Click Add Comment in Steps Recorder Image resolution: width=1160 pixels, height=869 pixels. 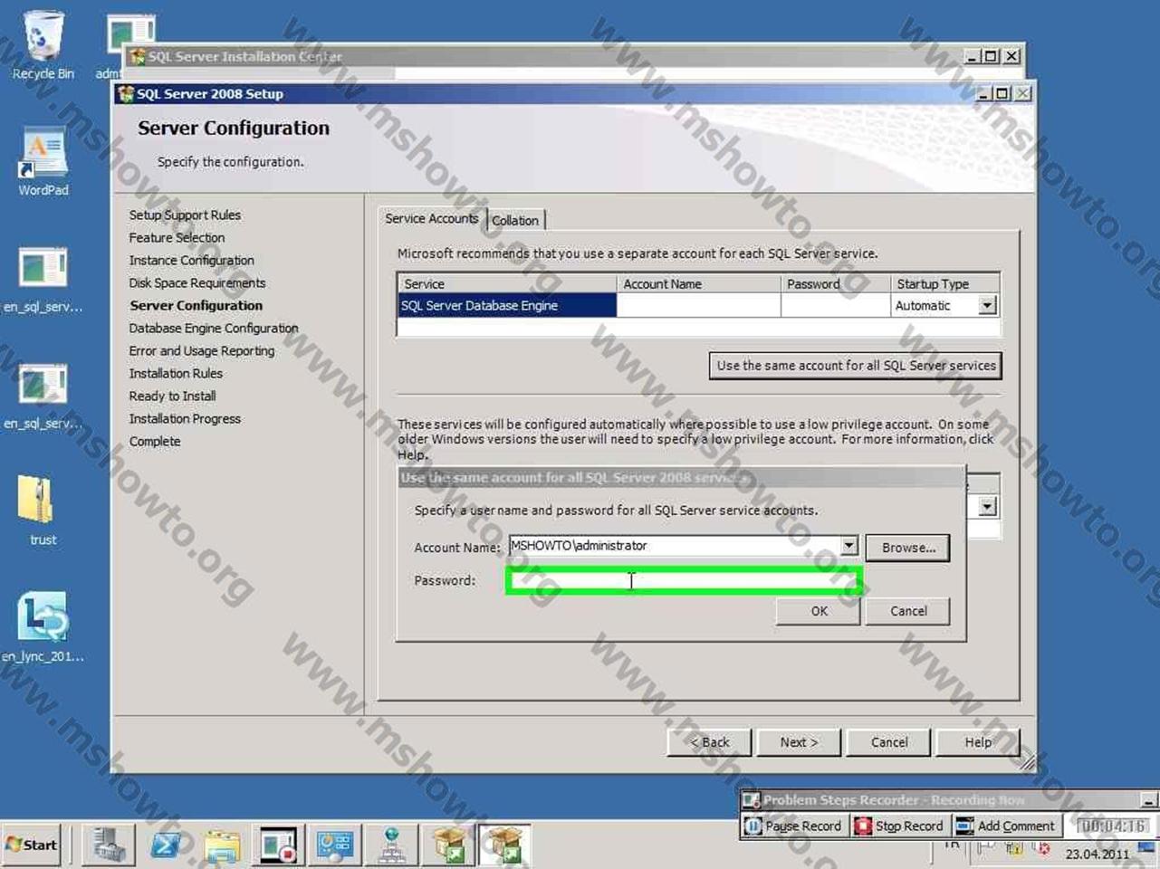point(1006,826)
